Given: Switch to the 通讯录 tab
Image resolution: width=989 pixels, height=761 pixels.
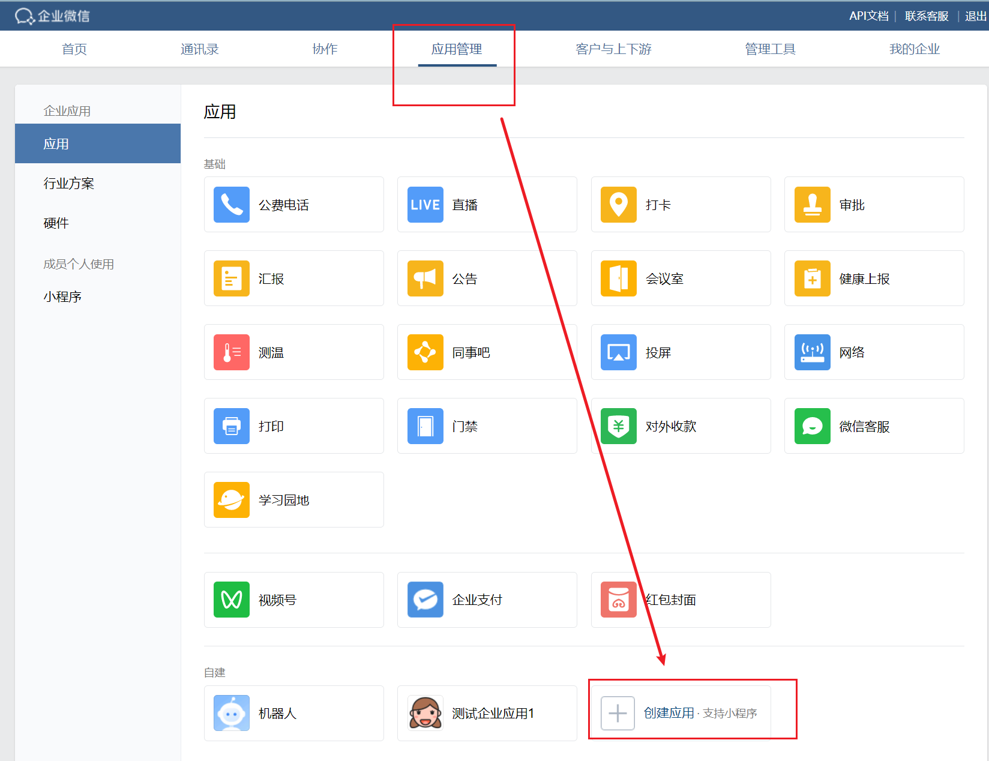Looking at the screenshot, I should [x=199, y=49].
